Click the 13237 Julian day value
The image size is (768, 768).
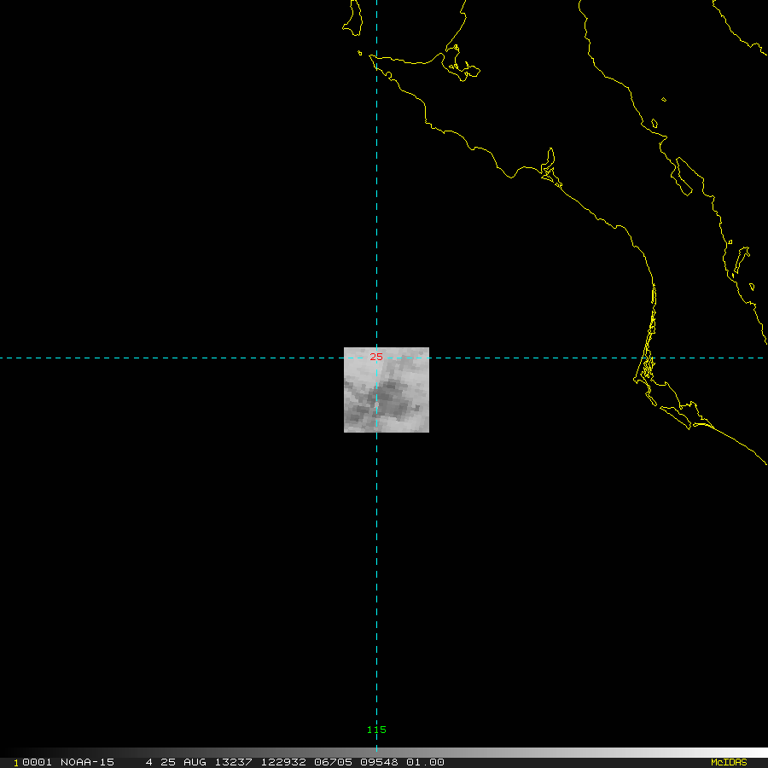pyautogui.click(x=234, y=762)
